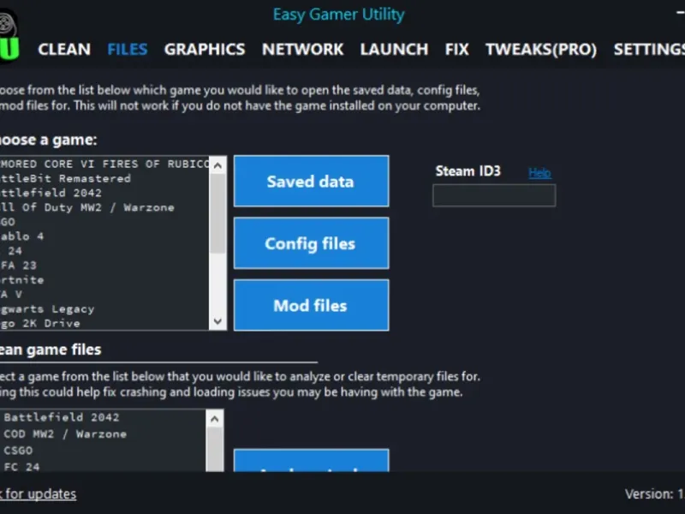Switch to the FILES tab
The height and width of the screenshot is (514, 685).
click(127, 49)
